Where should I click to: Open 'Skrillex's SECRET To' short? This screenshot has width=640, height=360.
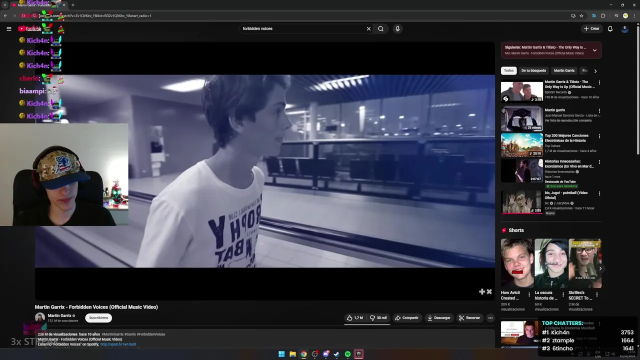[x=584, y=263]
